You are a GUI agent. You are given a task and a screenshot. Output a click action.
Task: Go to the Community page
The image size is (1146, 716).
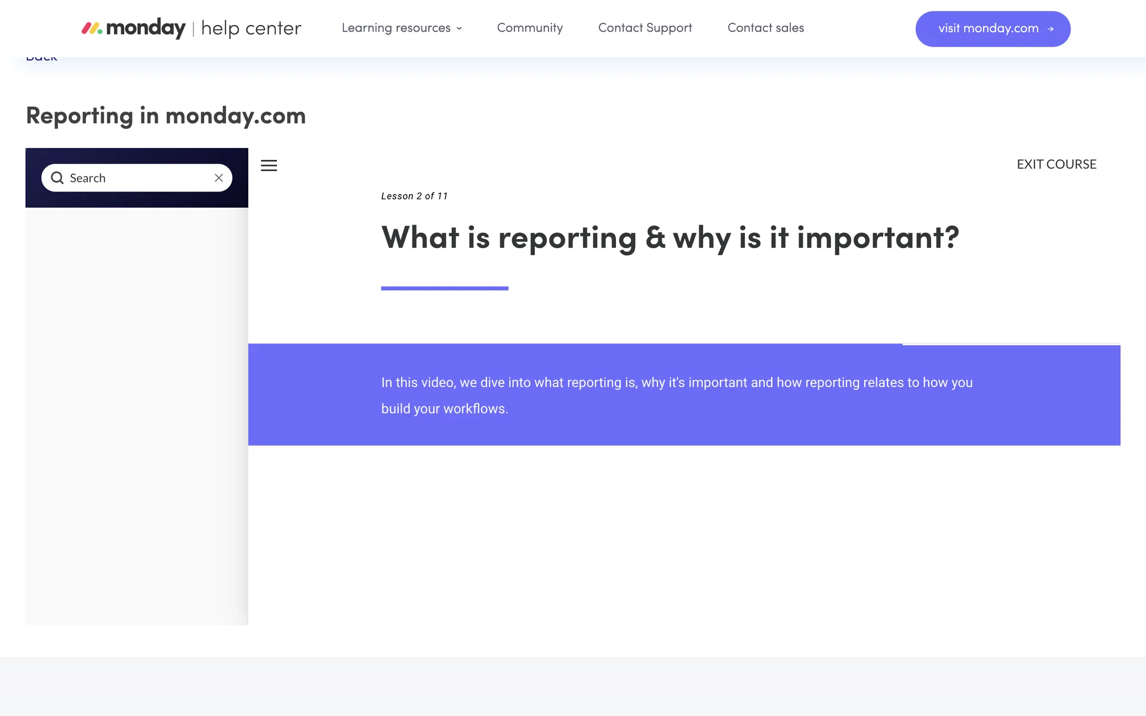529,28
